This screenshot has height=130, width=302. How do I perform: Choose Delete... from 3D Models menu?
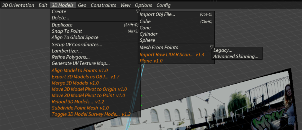click(x=95, y=18)
